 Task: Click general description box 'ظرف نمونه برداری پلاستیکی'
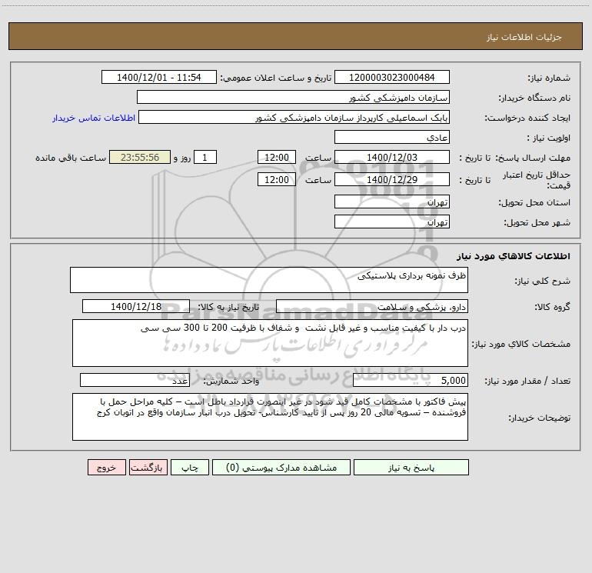point(269,280)
